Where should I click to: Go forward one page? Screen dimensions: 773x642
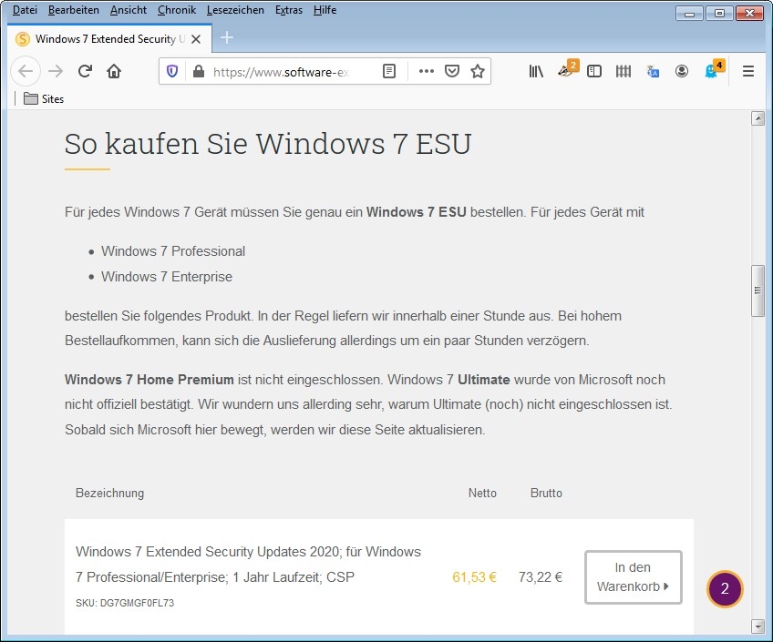(56, 71)
